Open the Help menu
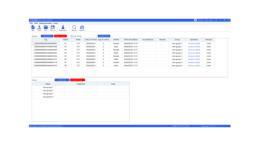This screenshot has width=260, height=145. [x=55, y=23]
